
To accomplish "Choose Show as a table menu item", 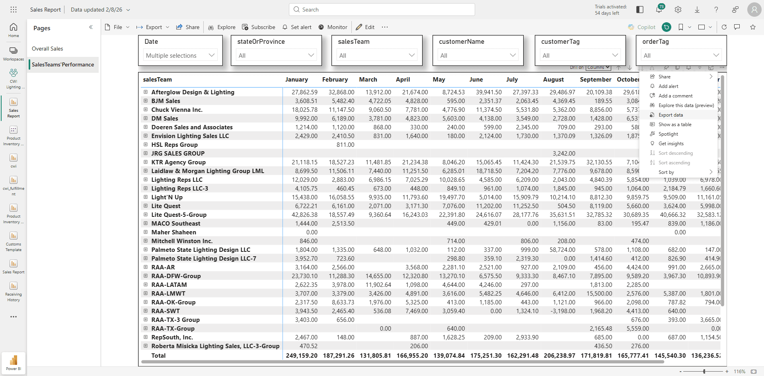I will [678, 125].
